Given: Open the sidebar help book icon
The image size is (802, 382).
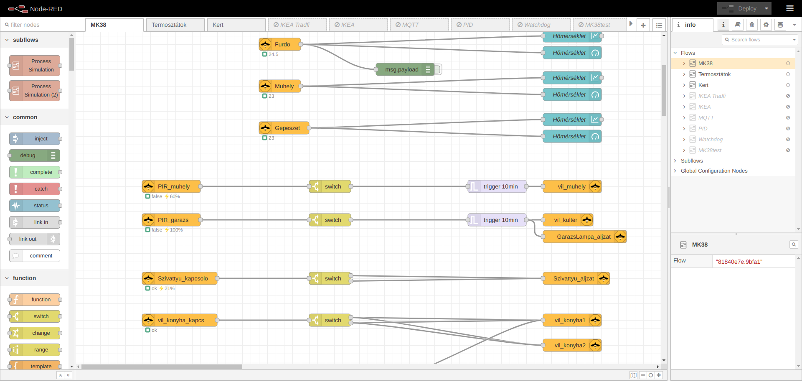Looking at the screenshot, I should pos(738,25).
